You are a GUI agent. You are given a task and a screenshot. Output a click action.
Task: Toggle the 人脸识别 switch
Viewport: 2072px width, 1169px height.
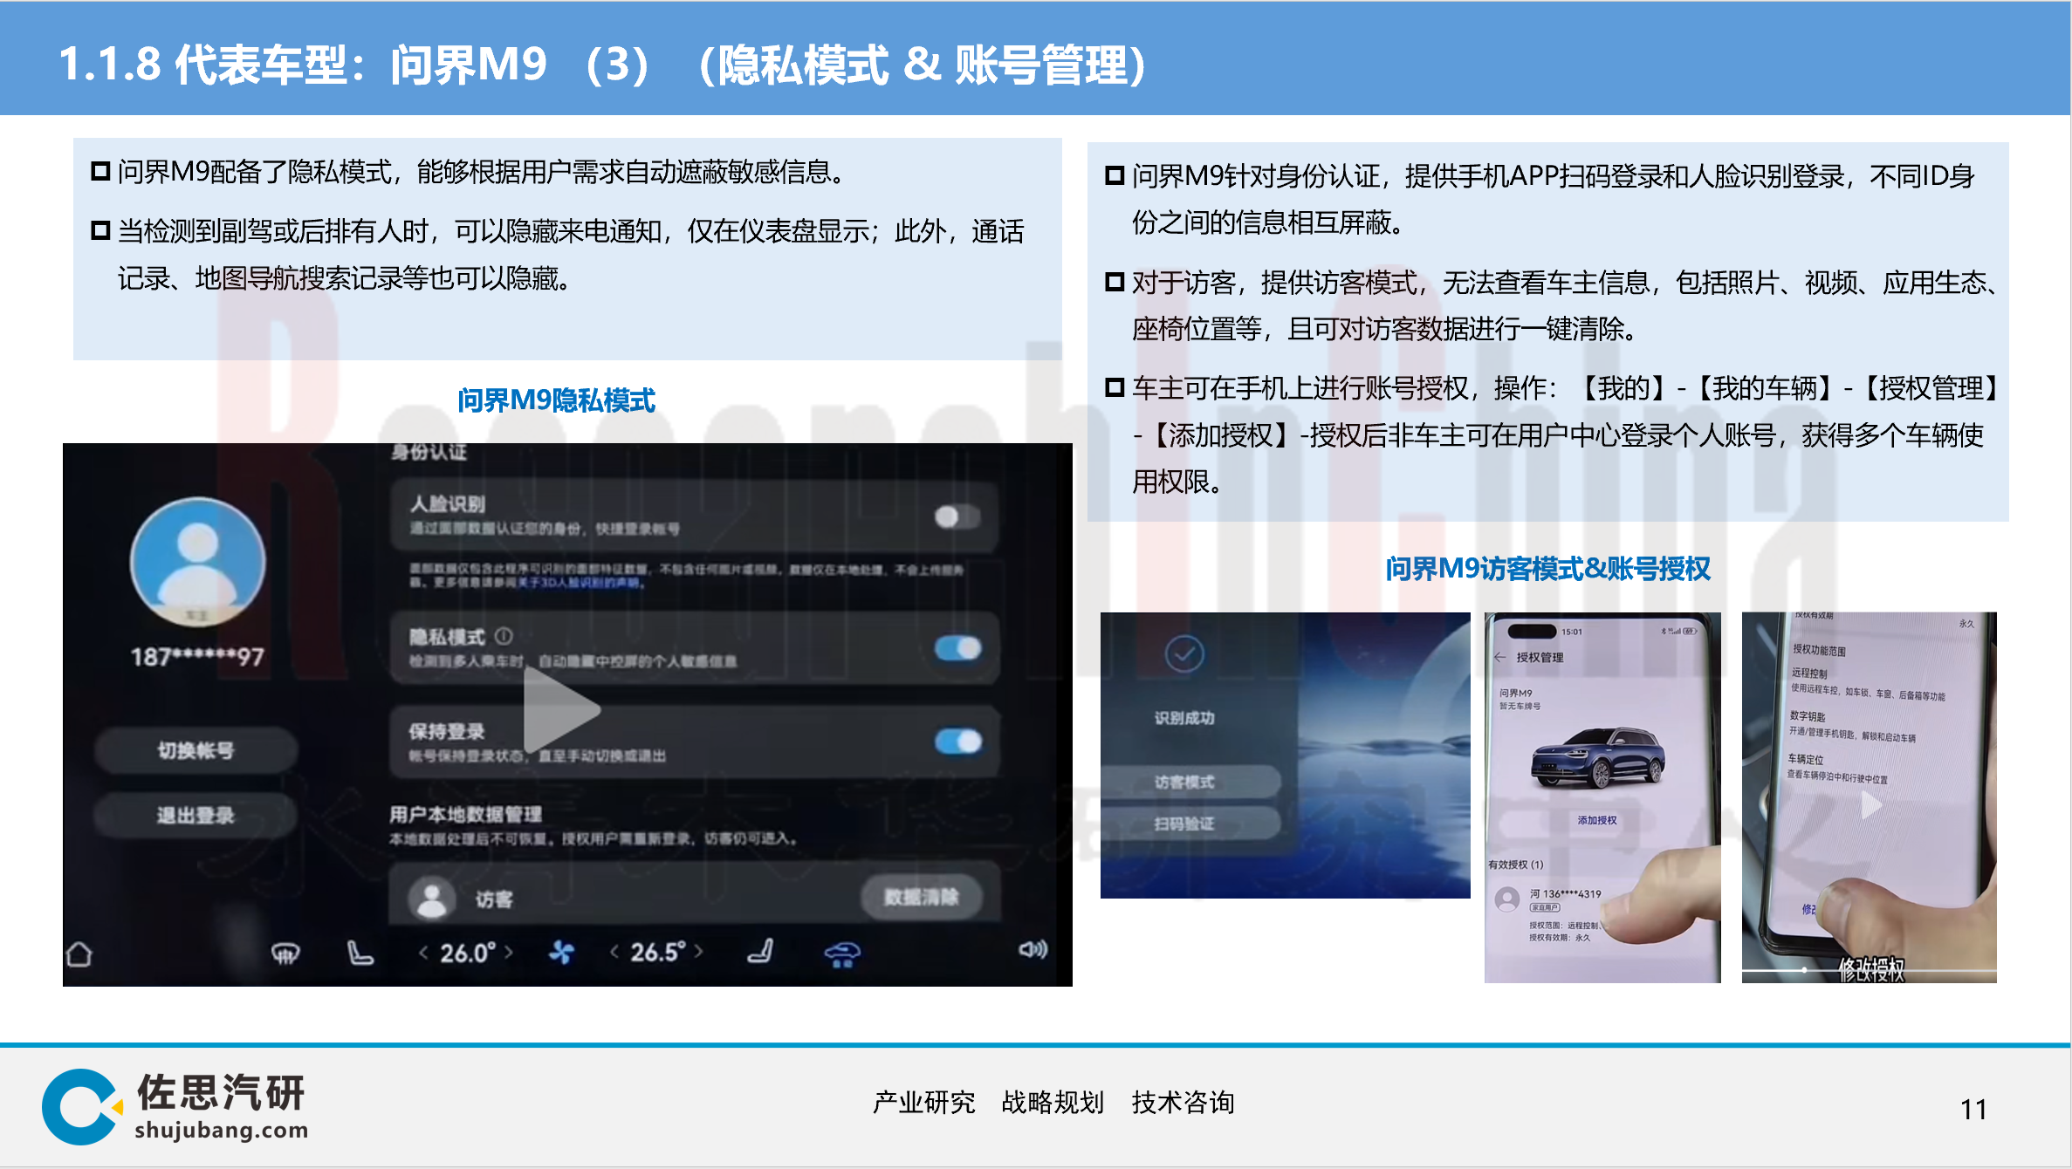(x=957, y=517)
